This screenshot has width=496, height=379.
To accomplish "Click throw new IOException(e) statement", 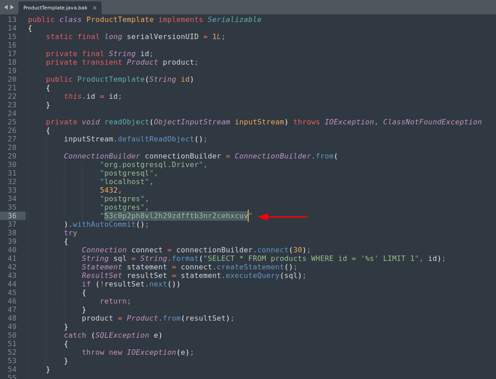I will tap(138, 352).
